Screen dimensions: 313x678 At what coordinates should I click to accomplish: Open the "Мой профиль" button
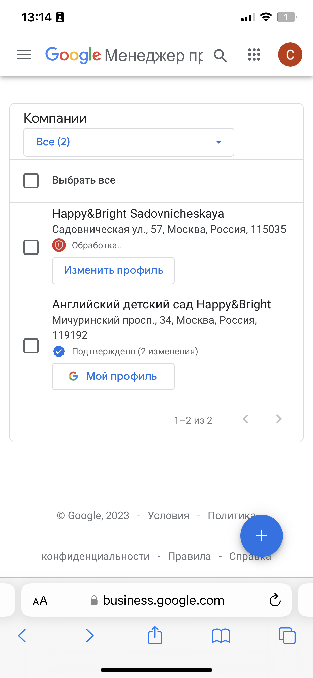point(113,376)
